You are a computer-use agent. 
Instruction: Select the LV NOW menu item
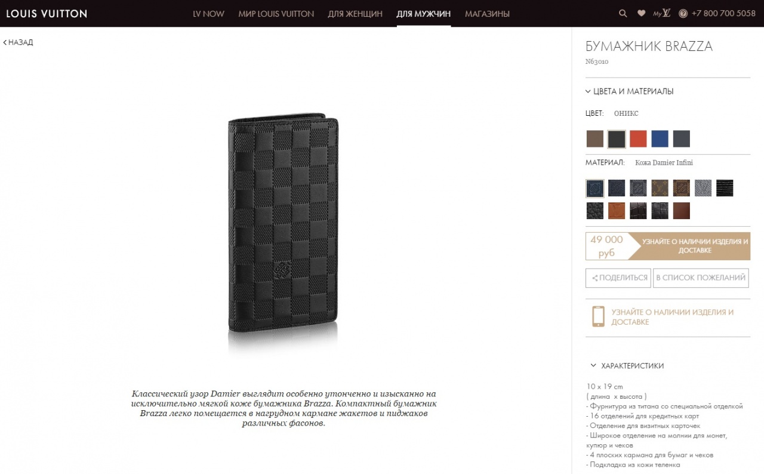[208, 13]
